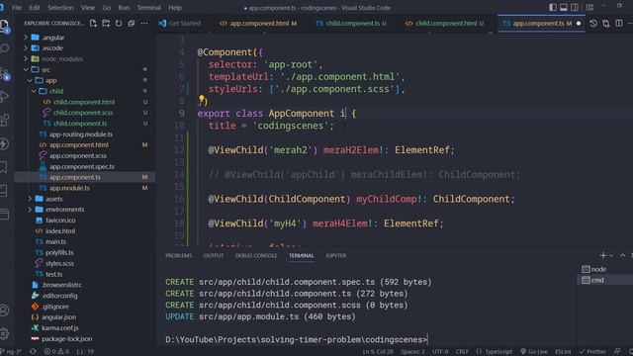
Task: Toggle the secondary sidebar layout icon
Action: (575, 7)
